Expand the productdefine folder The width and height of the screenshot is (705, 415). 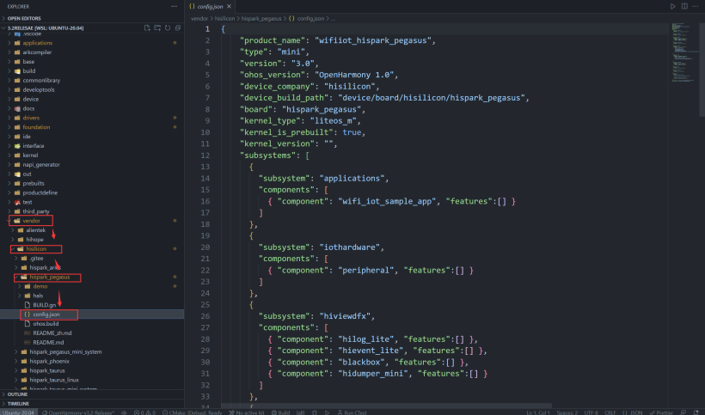40,192
